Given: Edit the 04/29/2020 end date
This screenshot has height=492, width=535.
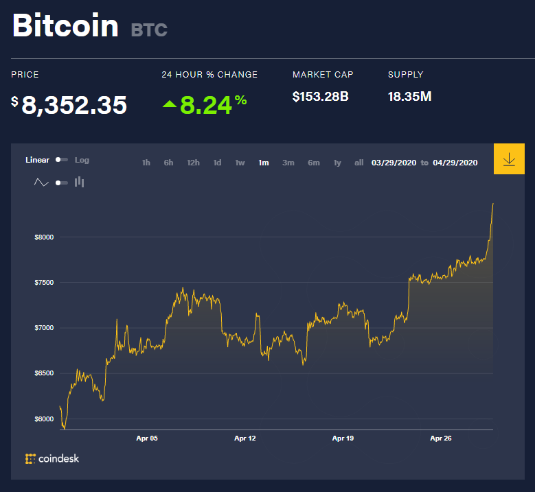Looking at the screenshot, I should pyautogui.click(x=455, y=163).
